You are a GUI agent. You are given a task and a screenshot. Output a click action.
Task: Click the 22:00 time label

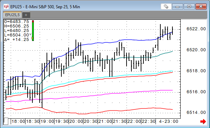point(134,121)
